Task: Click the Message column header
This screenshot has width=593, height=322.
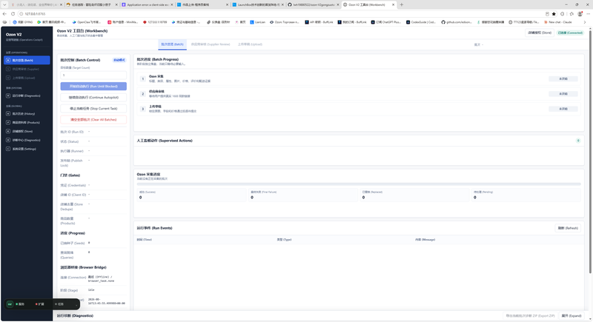Action: point(425,240)
